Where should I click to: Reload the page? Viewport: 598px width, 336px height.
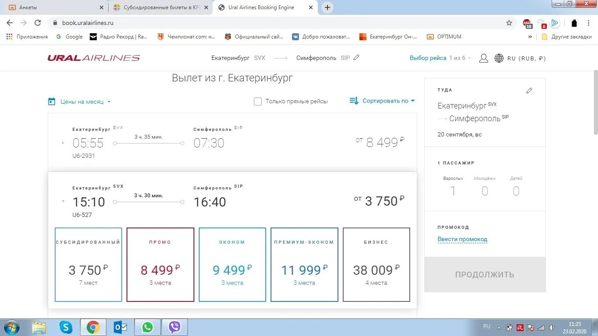pos(38,23)
